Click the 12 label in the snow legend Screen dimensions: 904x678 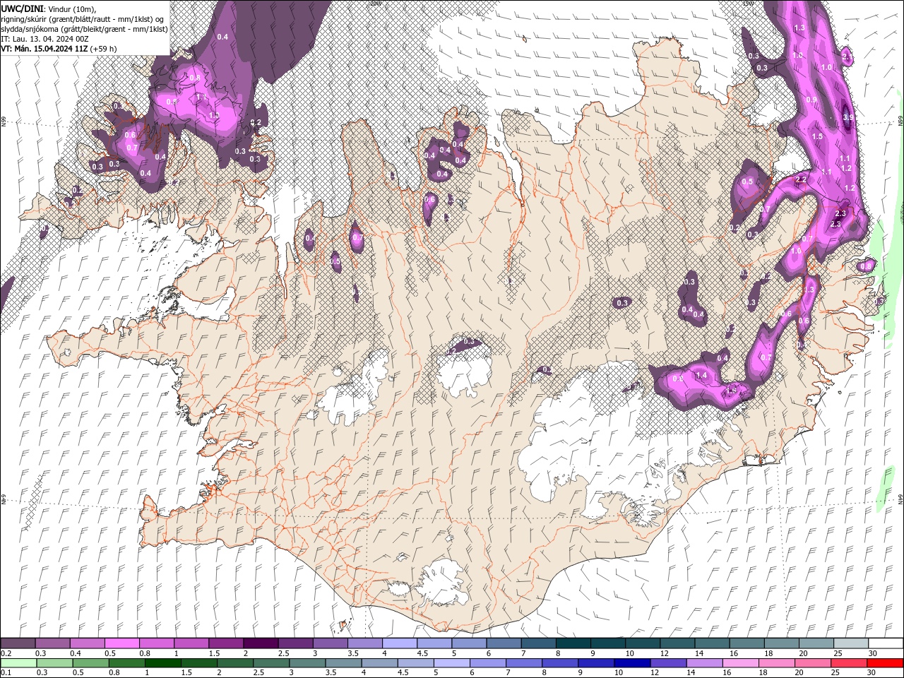pos(665,653)
